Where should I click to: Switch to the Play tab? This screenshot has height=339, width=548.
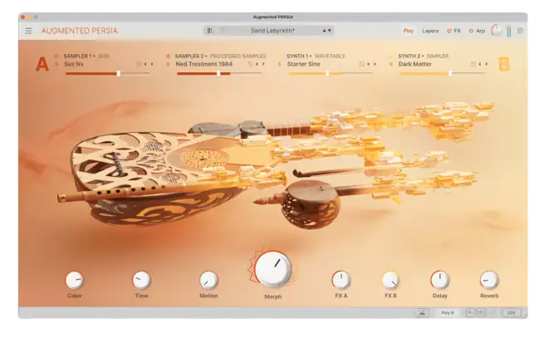click(409, 31)
